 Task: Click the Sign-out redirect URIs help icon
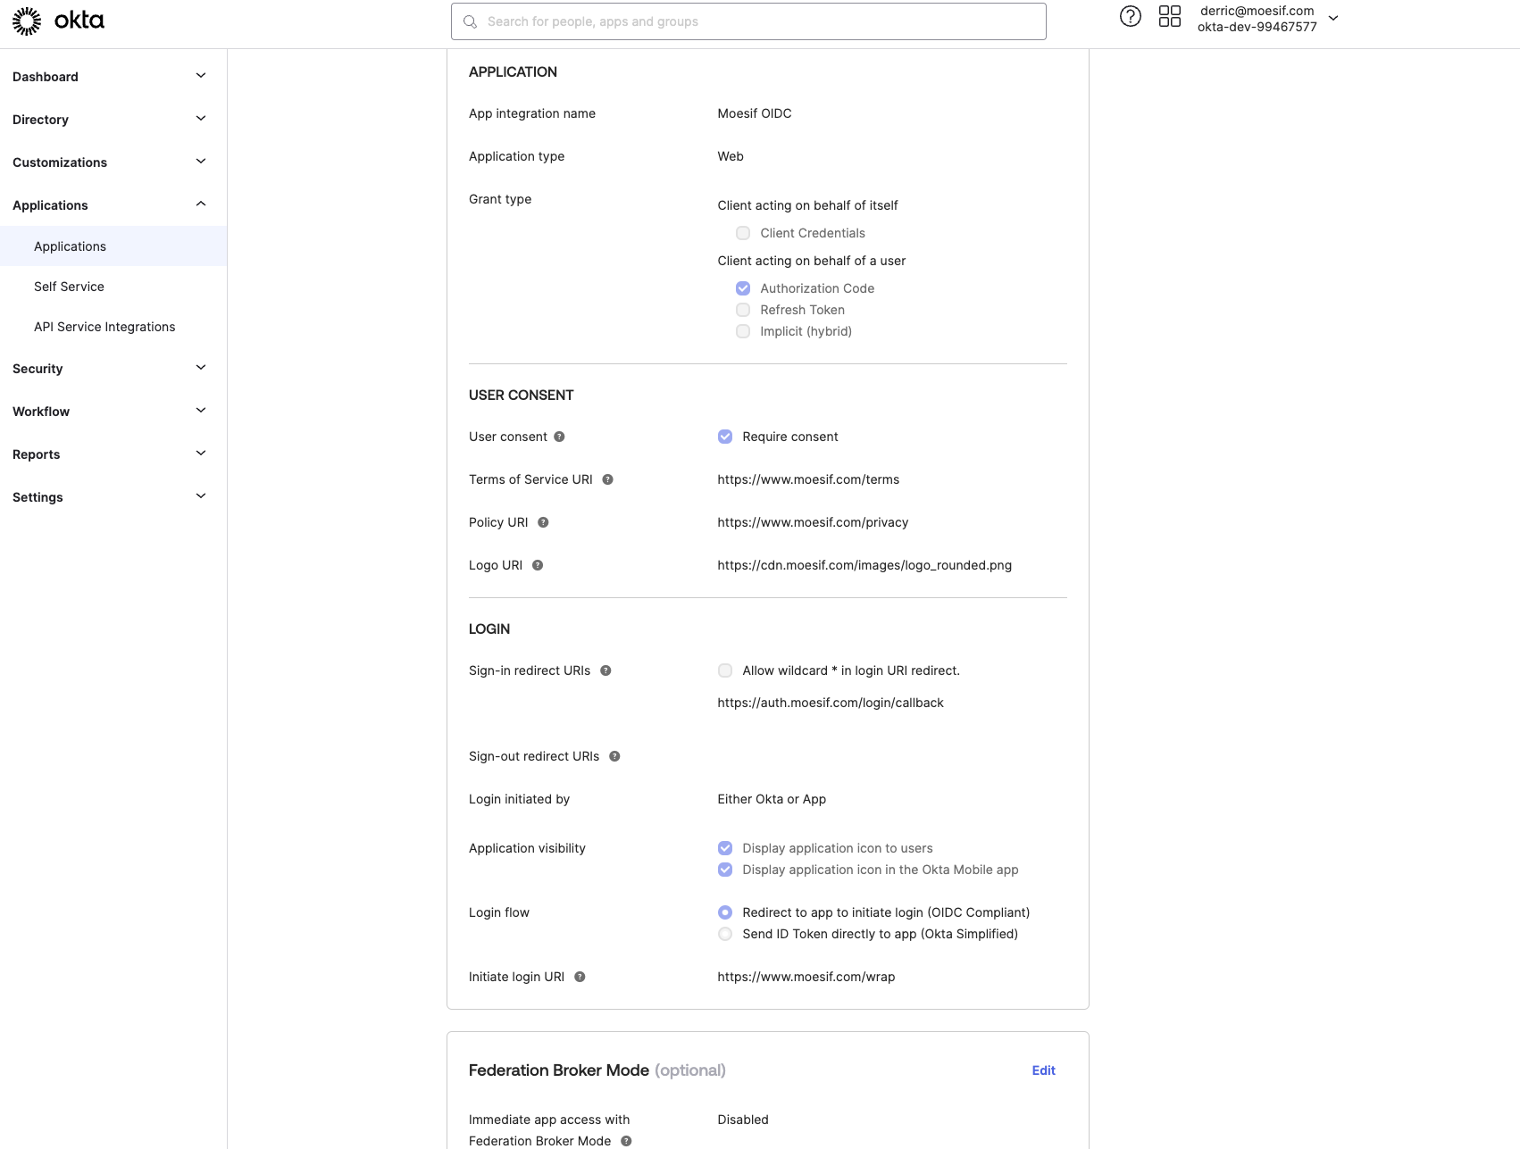pyautogui.click(x=614, y=756)
